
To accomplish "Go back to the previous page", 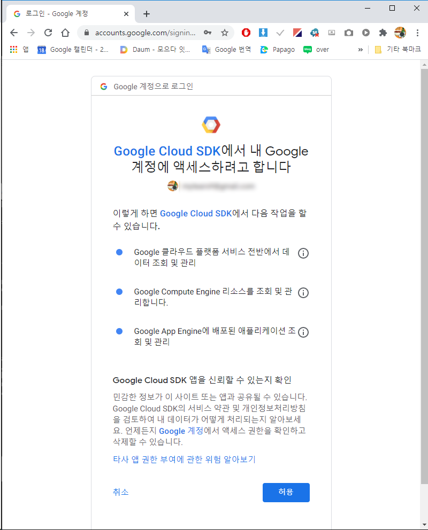I will pyautogui.click(x=14, y=33).
